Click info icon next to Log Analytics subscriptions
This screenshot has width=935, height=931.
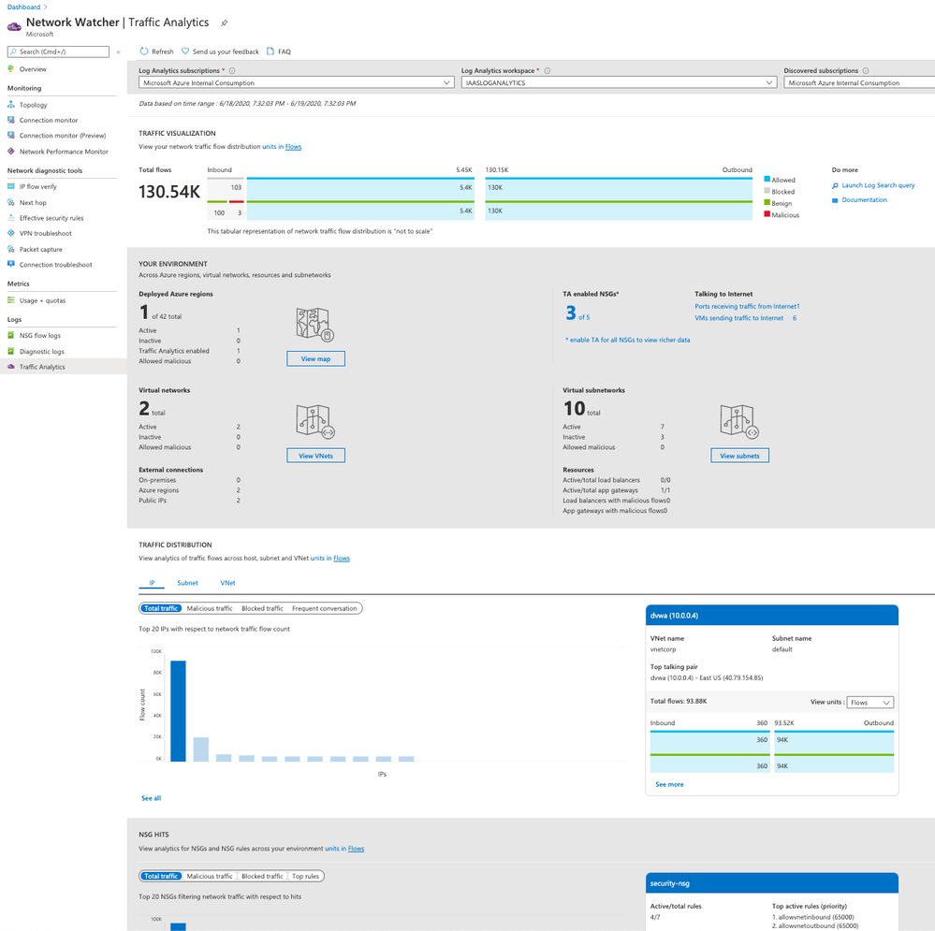232,70
